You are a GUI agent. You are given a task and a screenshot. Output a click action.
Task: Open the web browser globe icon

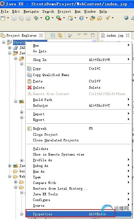coord(126,18)
